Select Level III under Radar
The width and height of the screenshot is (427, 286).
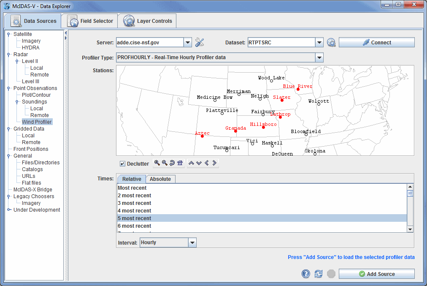(30, 81)
